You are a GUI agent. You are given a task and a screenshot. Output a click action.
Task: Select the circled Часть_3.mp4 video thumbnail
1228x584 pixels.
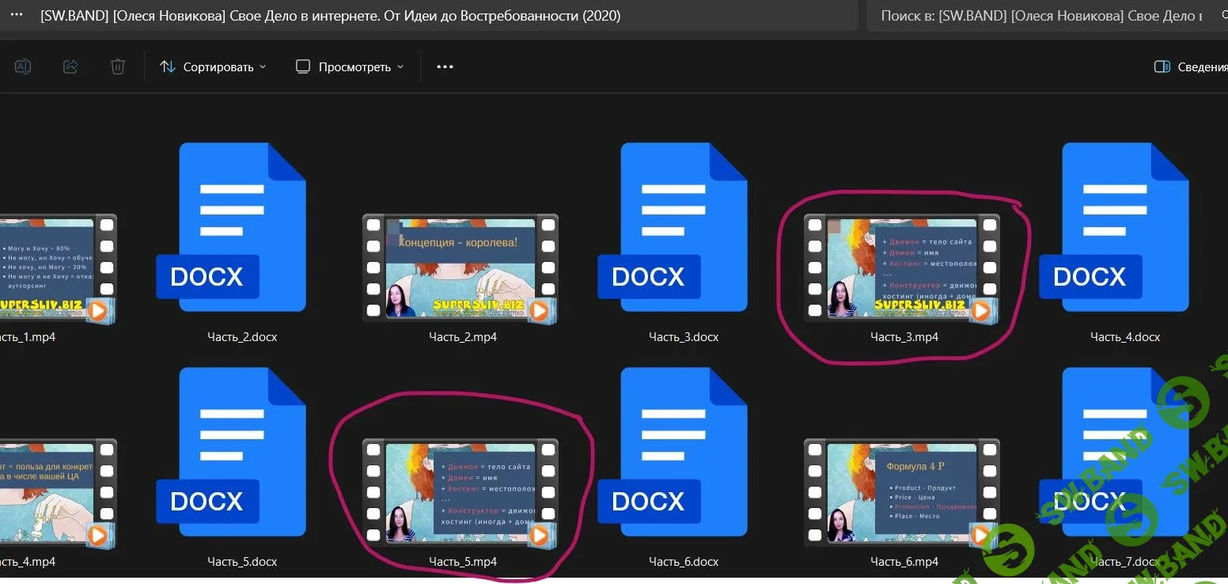click(x=903, y=267)
